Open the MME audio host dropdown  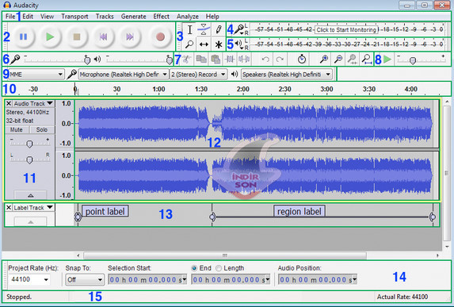coord(36,75)
